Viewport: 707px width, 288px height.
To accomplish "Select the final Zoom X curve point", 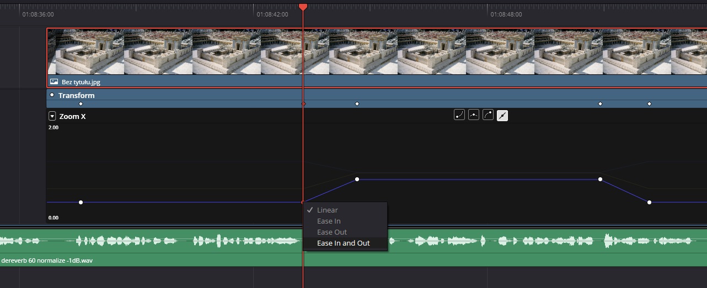I will coord(649,202).
